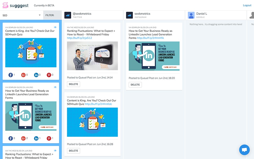Open the chat support bubble
Viewport: 254px width, 159px height.
[x=244, y=149]
